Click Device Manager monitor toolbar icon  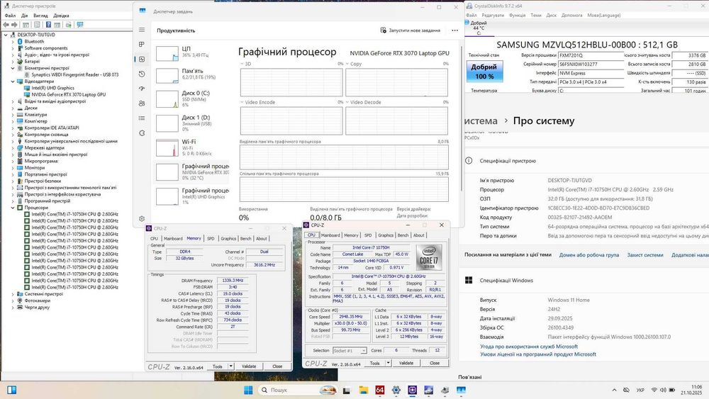[80, 25]
